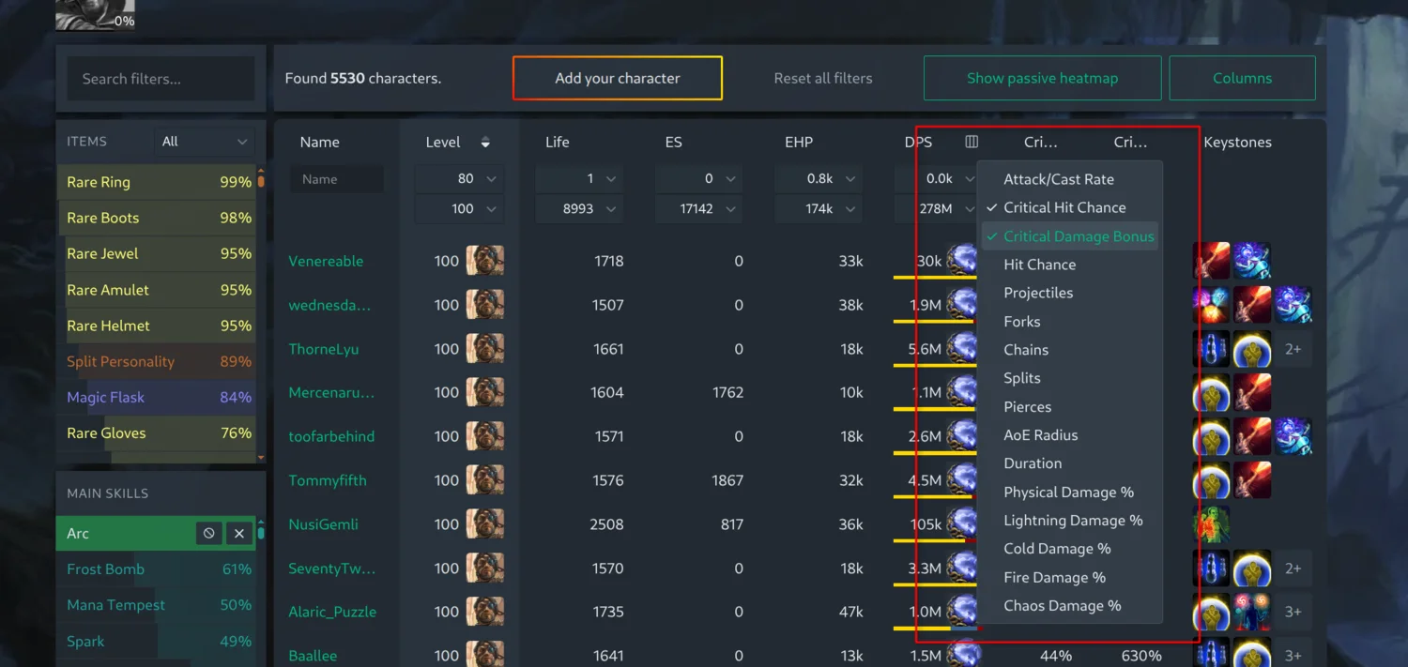
Task: Enable the Attack/Cast Rate column
Action: (1069, 179)
